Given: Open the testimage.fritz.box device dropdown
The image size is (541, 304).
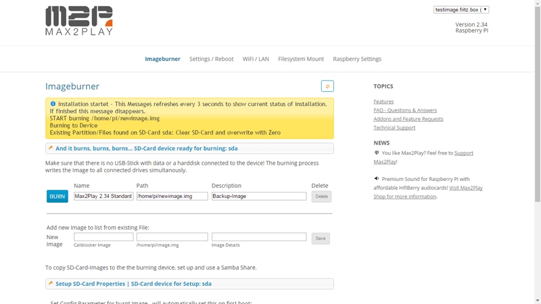Looking at the screenshot, I should click(x=461, y=9).
